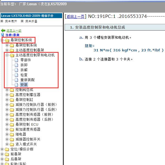165x165 pixels.
Task: Click 菜单折叠 to collapse all menus
Action: 31,21
